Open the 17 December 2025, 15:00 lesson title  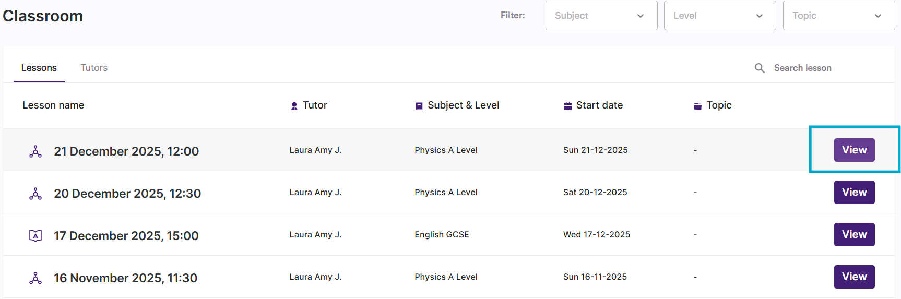tap(126, 236)
